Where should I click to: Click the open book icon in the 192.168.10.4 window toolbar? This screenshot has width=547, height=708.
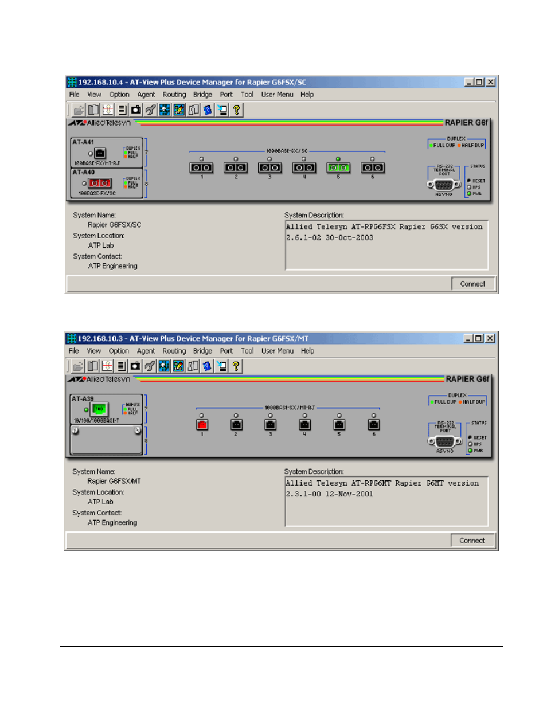click(x=93, y=109)
